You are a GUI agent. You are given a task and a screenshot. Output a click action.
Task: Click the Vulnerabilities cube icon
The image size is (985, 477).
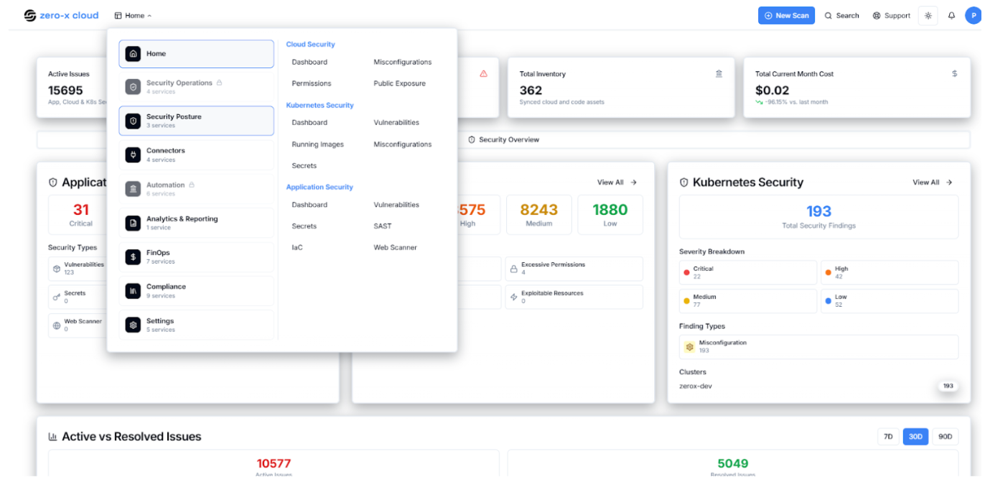click(x=57, y=269)
